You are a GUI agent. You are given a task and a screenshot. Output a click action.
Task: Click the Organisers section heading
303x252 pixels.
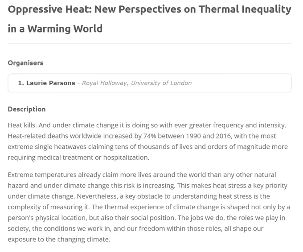click(x=25, y=63)
